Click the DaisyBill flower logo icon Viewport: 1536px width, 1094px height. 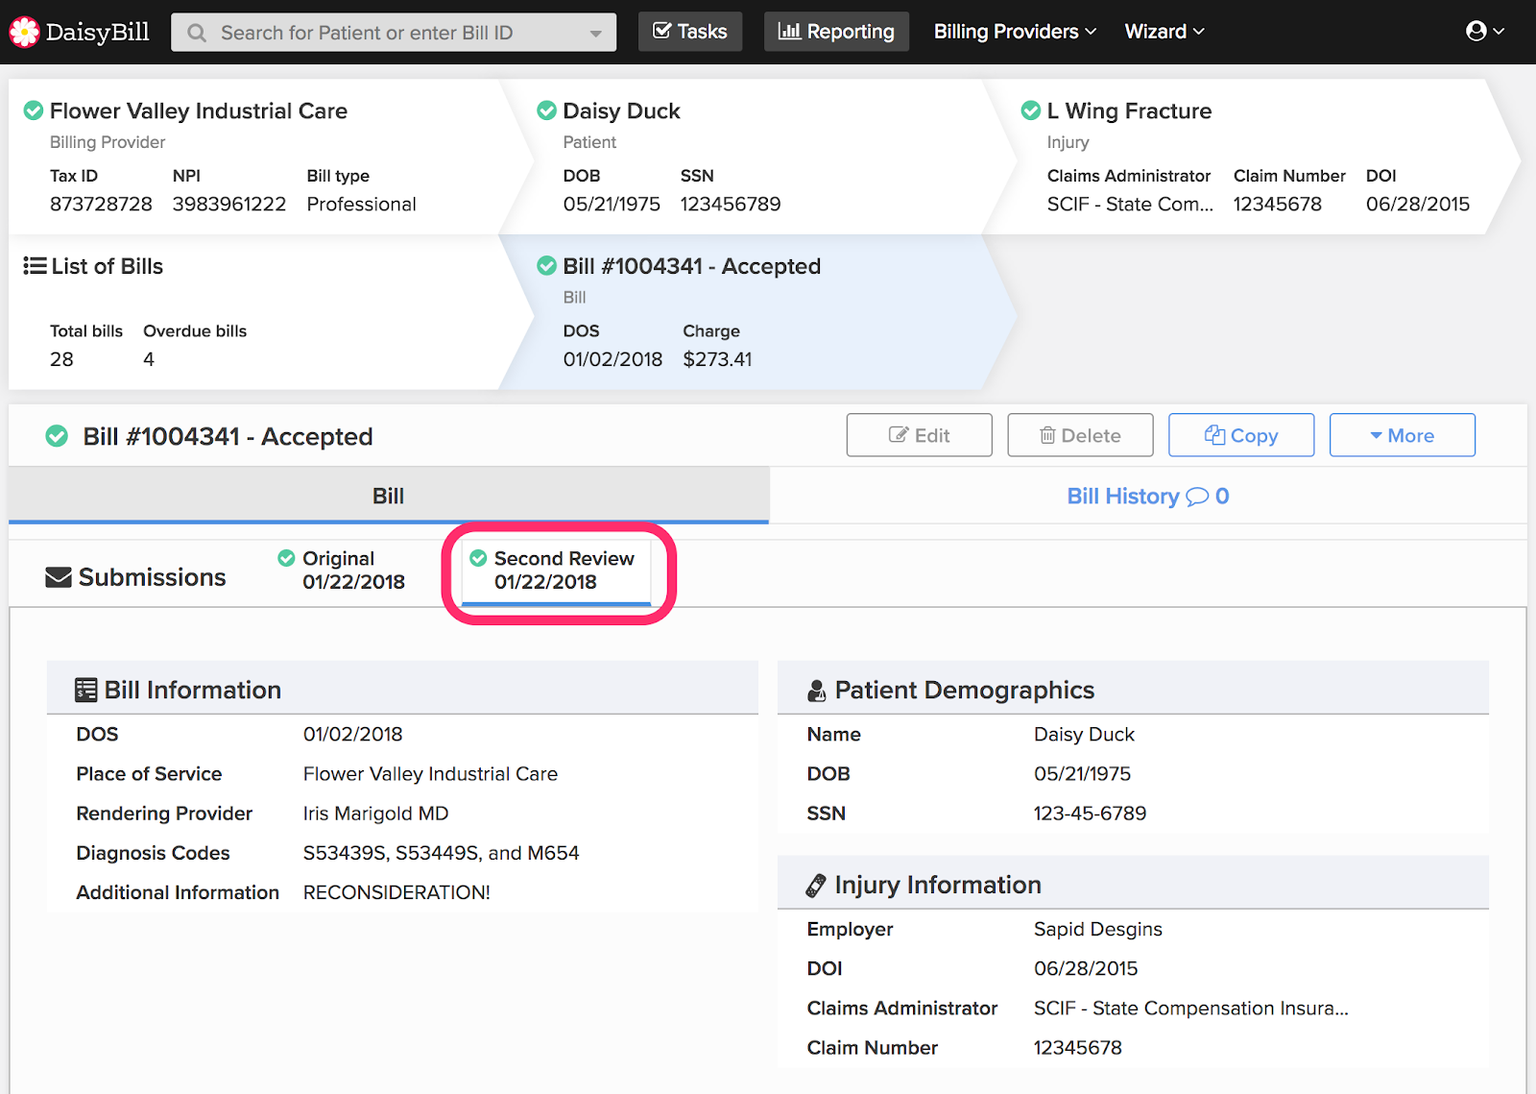tap(24, 32)
